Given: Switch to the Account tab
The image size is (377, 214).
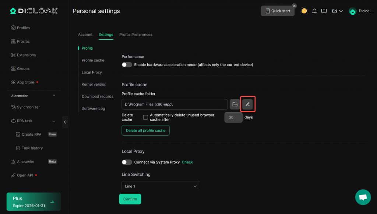Looking at the screenshot, I should pyautogui.click(x=85, y=35).
